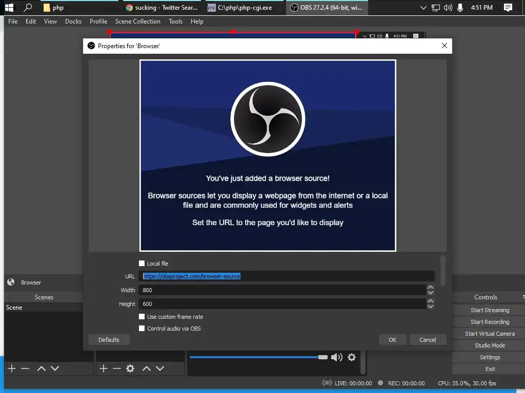This screenshot has height=393, width=525.
Task: Click the Browser source globe icon
Action: pos(11,282)
